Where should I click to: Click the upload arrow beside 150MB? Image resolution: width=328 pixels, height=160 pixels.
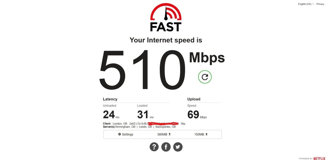(206, 134)
